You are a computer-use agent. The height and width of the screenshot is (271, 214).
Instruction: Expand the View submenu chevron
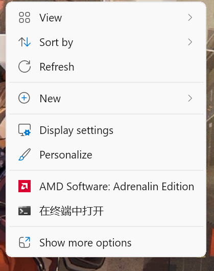tap(190, 17)
